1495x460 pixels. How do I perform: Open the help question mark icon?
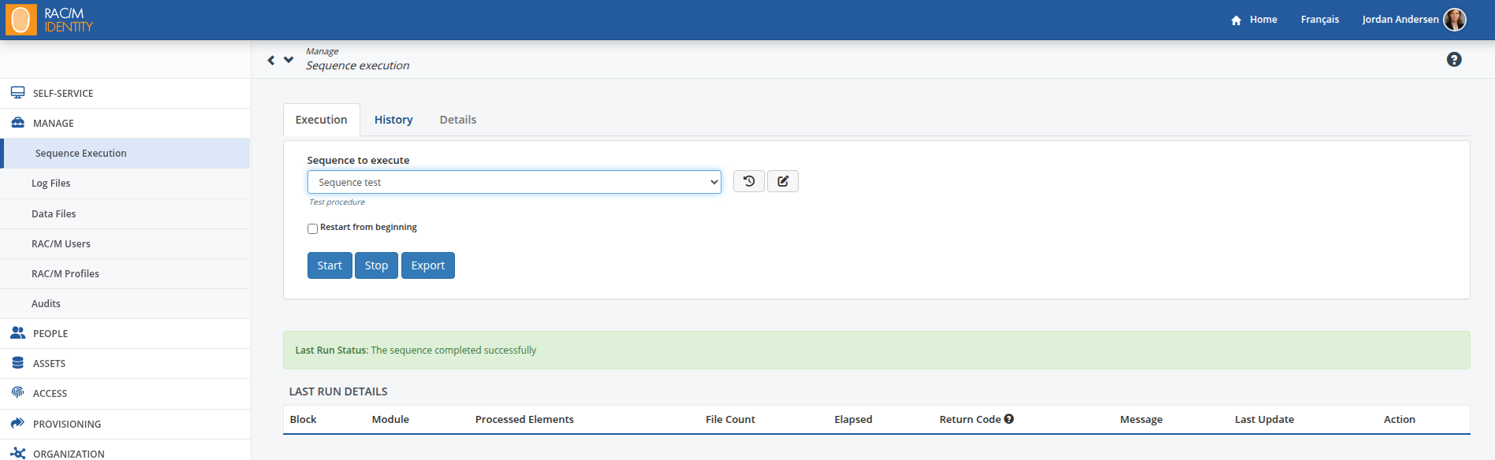[x=1454, y=59]
